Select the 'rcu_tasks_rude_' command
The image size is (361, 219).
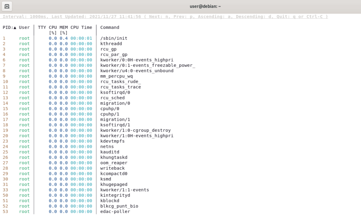pyautogui.click(x=121, y=82)
